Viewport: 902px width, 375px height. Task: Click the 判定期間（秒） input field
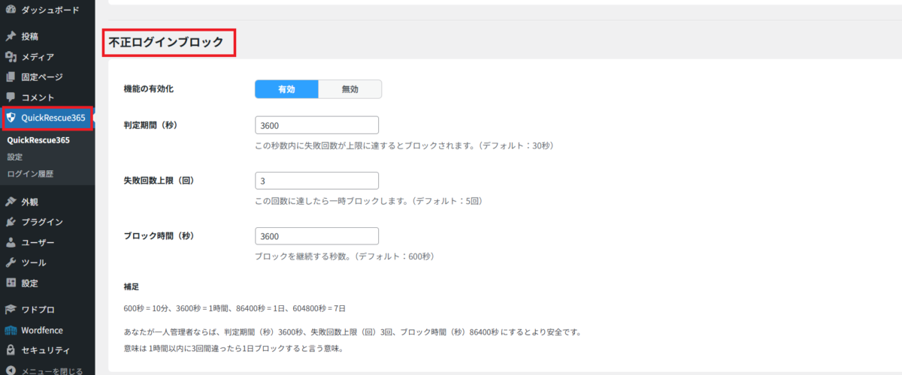[x=316, y=125]
